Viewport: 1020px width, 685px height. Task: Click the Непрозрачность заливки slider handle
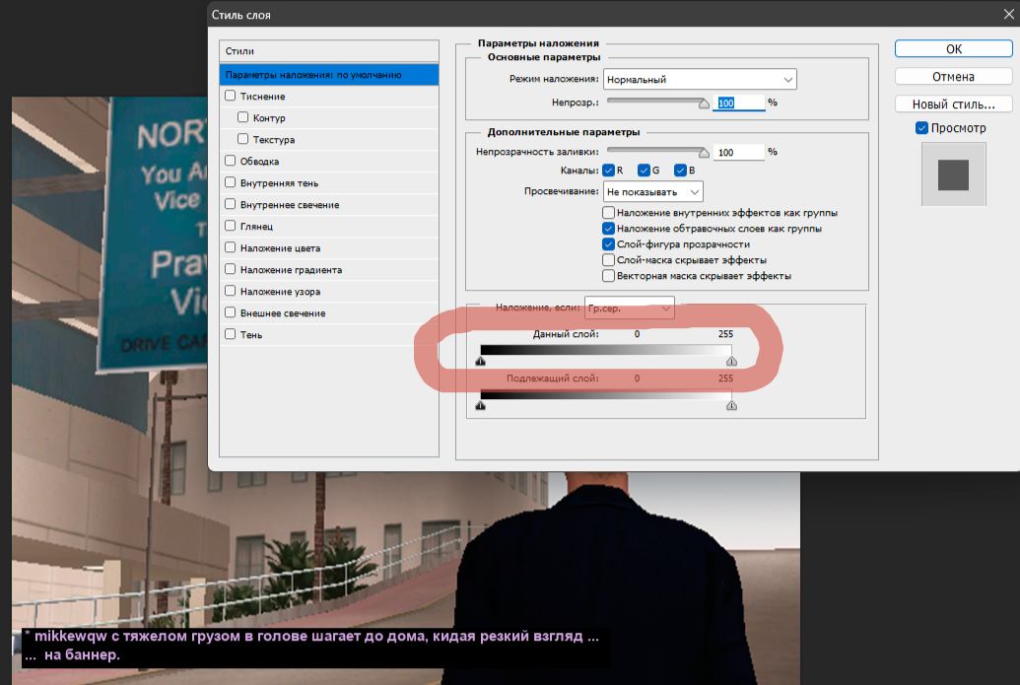[x=704, y=153]
